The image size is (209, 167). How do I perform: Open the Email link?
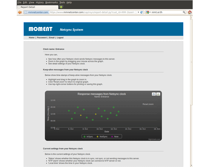point(52,38)
